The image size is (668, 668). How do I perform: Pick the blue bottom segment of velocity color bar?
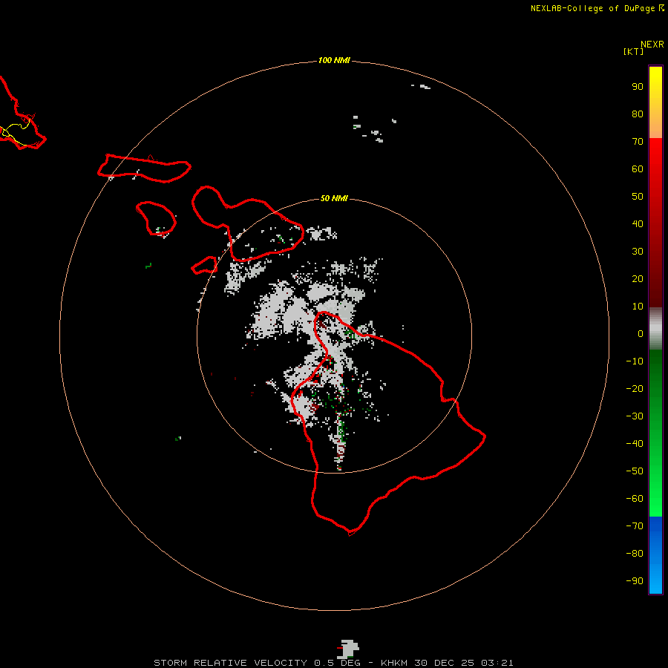tap(655, 555)
